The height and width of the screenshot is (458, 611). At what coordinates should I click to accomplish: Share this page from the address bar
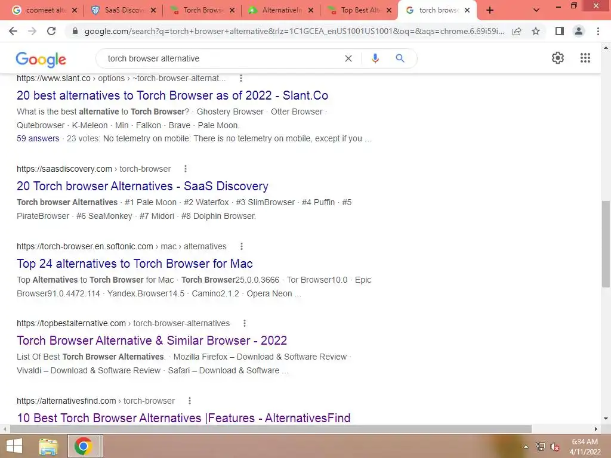tap(517, 31)
